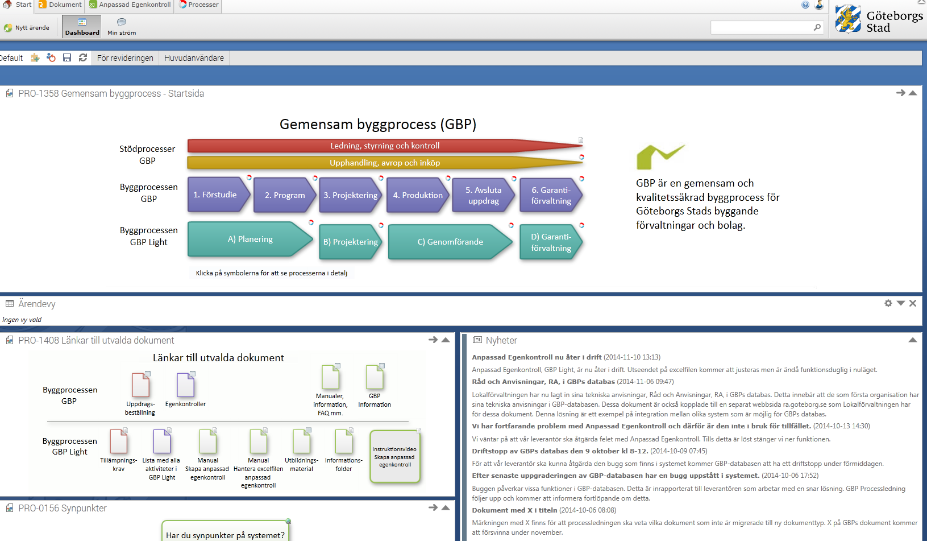927x541 pixels.
Task: Open news Driftstopp av GBPs databas
Action: 560,451
